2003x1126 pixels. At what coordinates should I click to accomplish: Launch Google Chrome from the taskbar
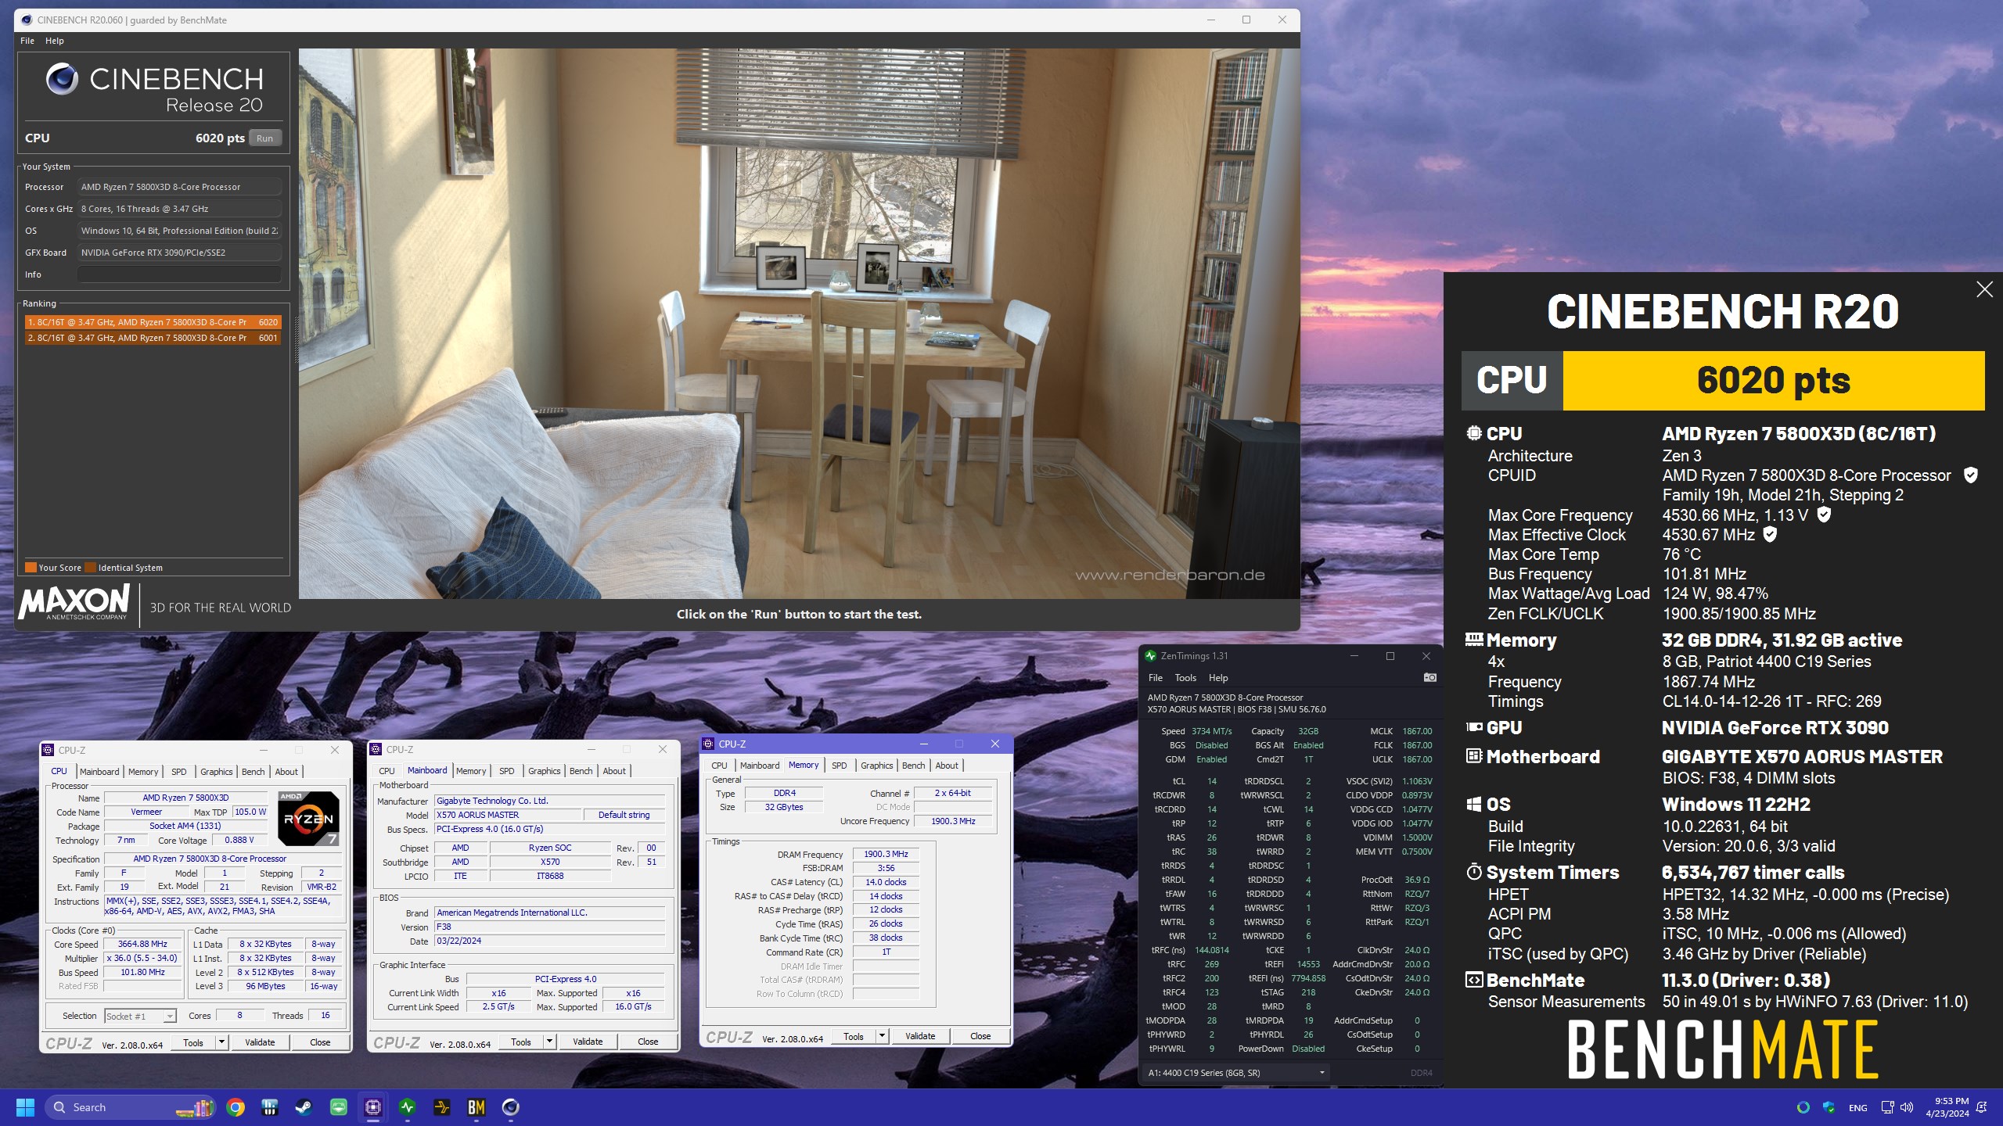pyautogui.click(x=236, y=1107)
